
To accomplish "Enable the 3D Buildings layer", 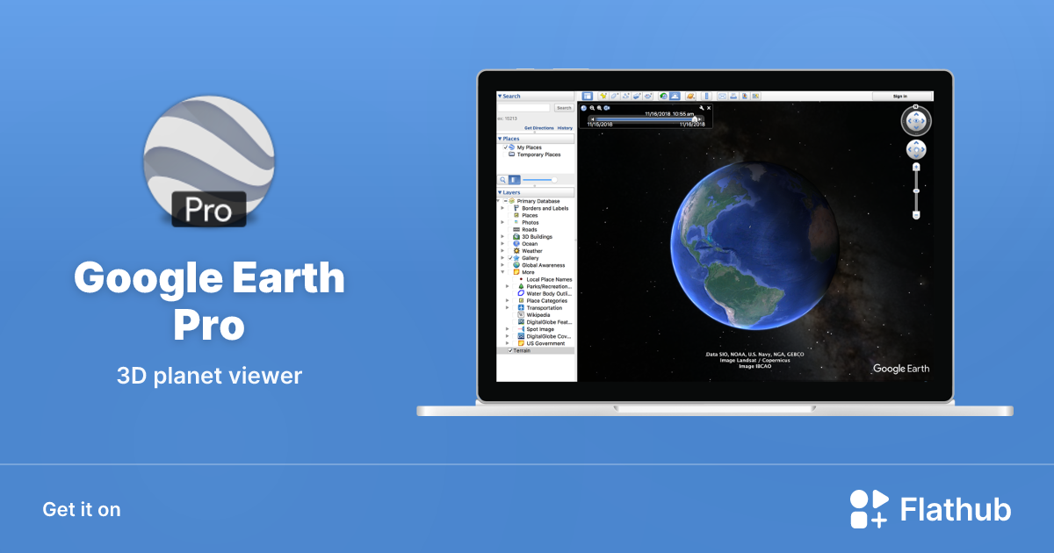I will click(509, 236).
